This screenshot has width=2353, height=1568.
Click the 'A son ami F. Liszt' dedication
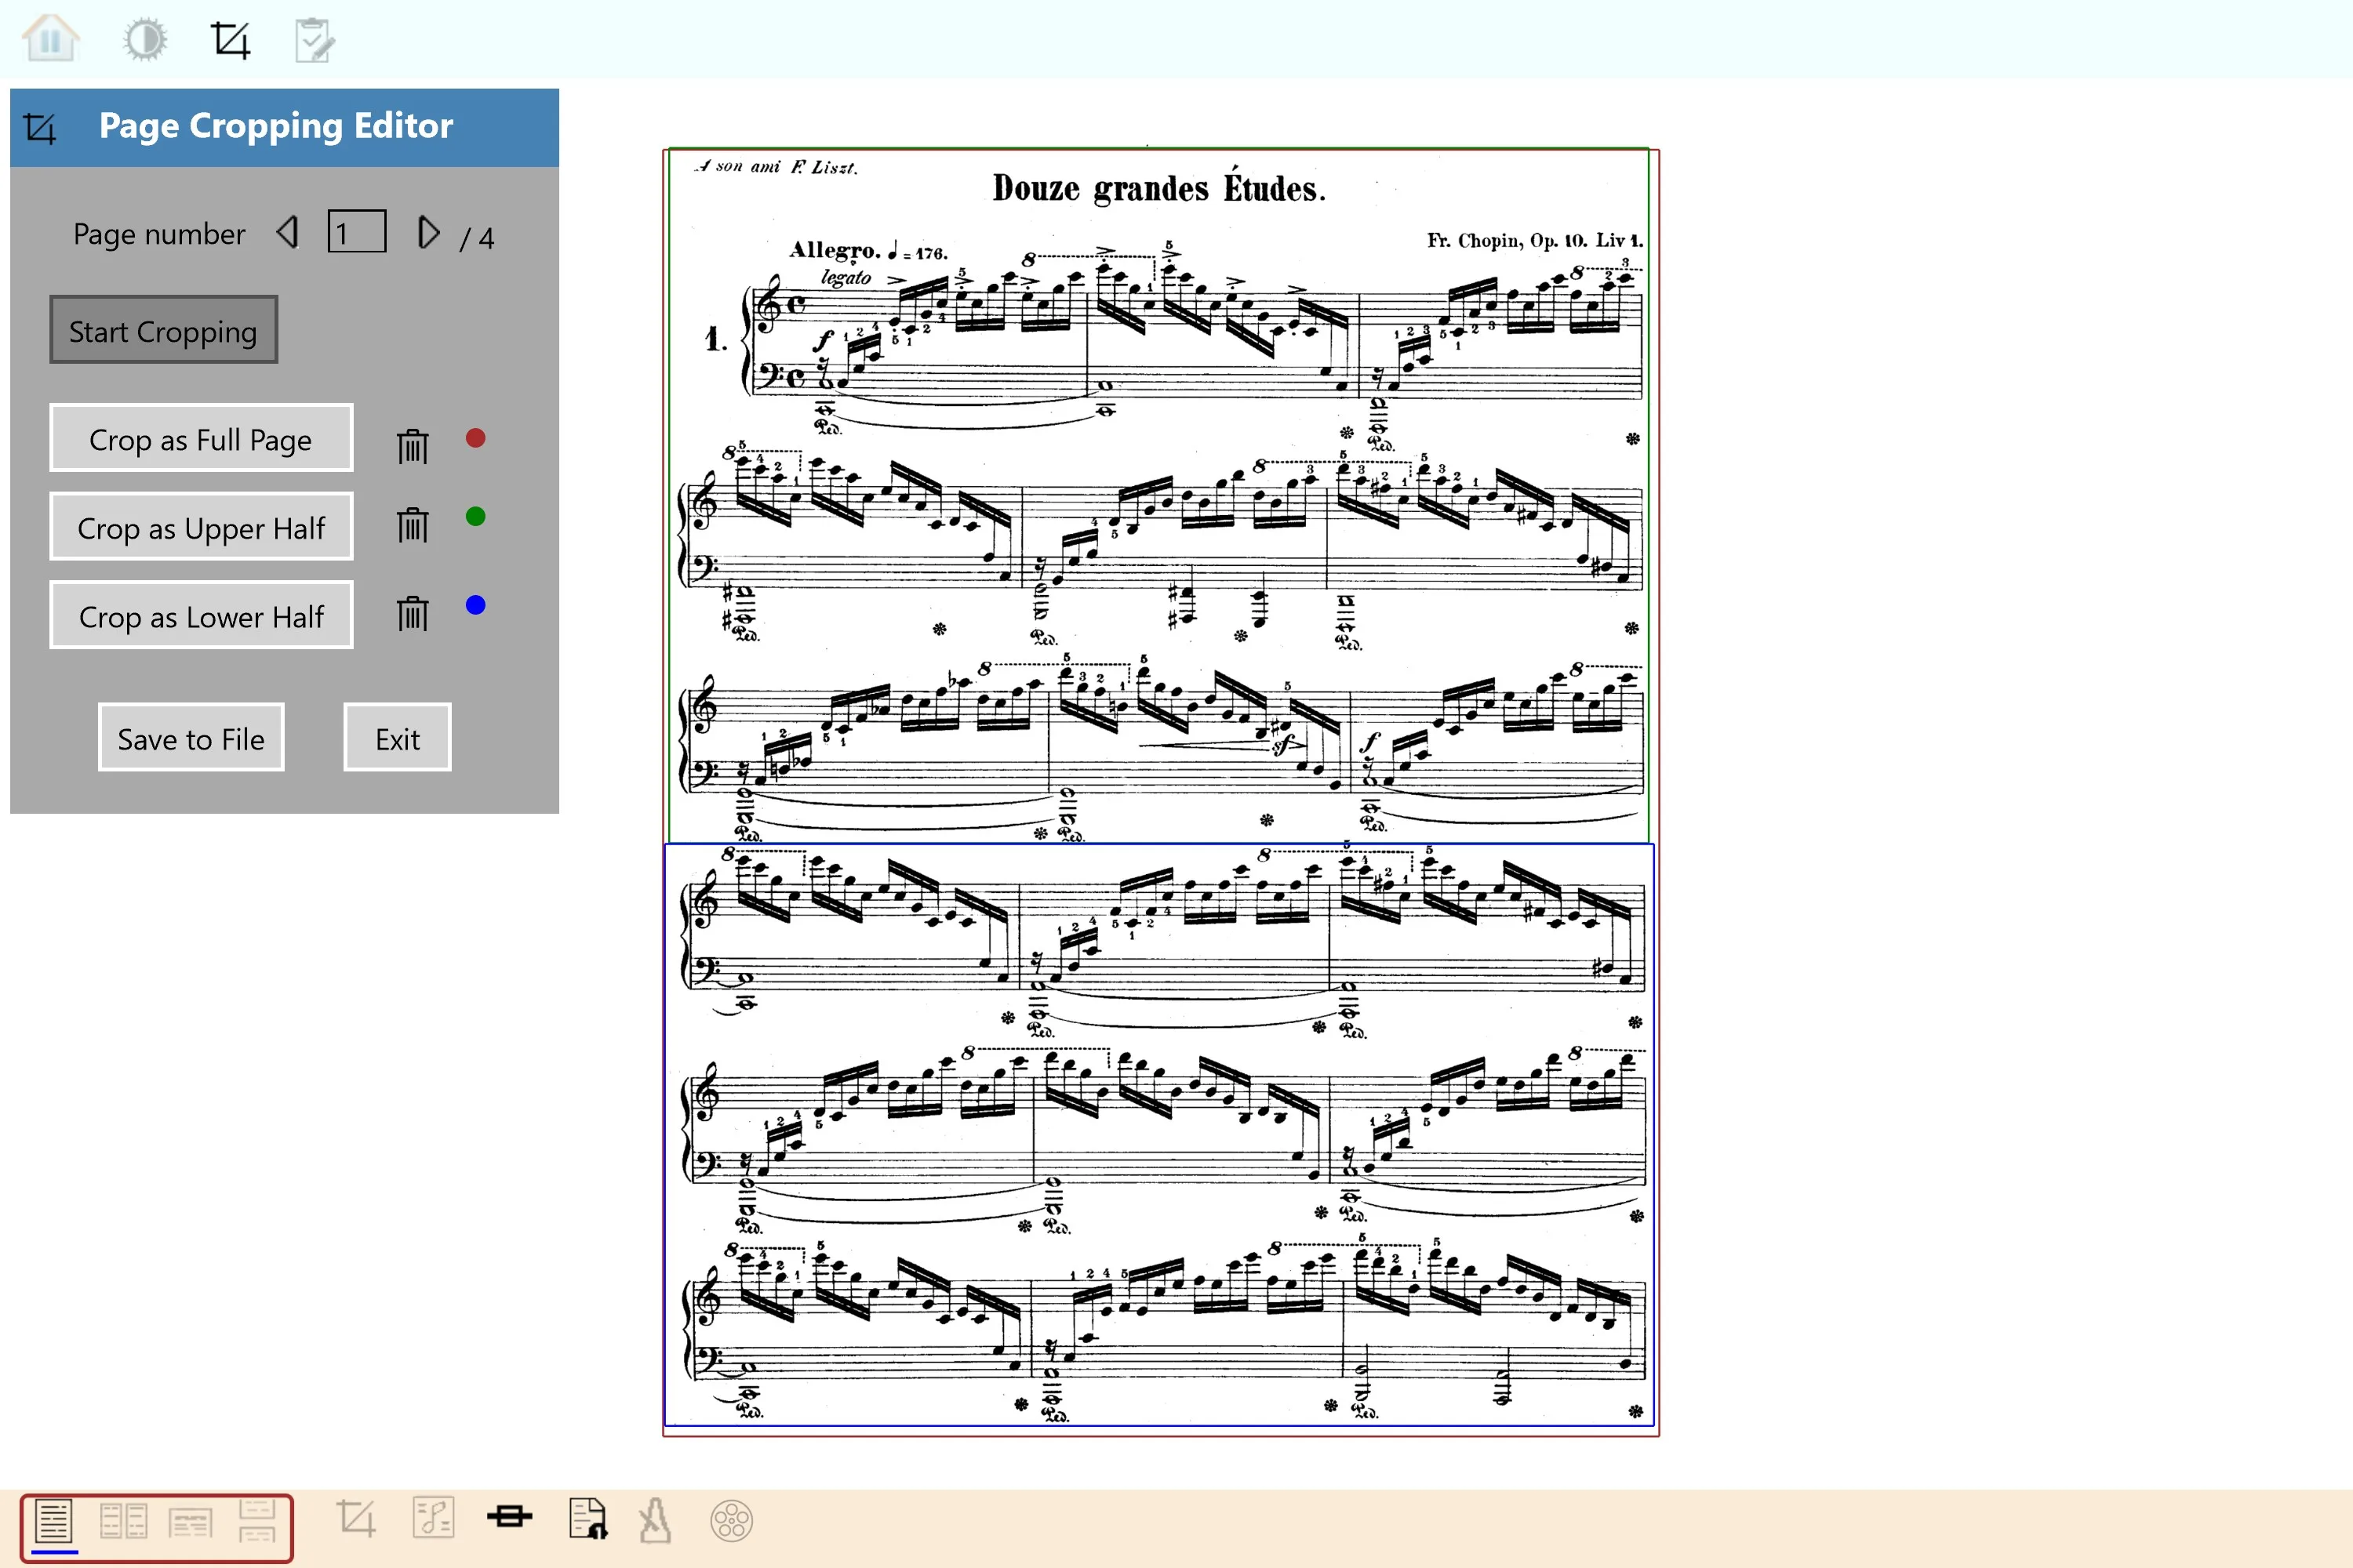776,167
